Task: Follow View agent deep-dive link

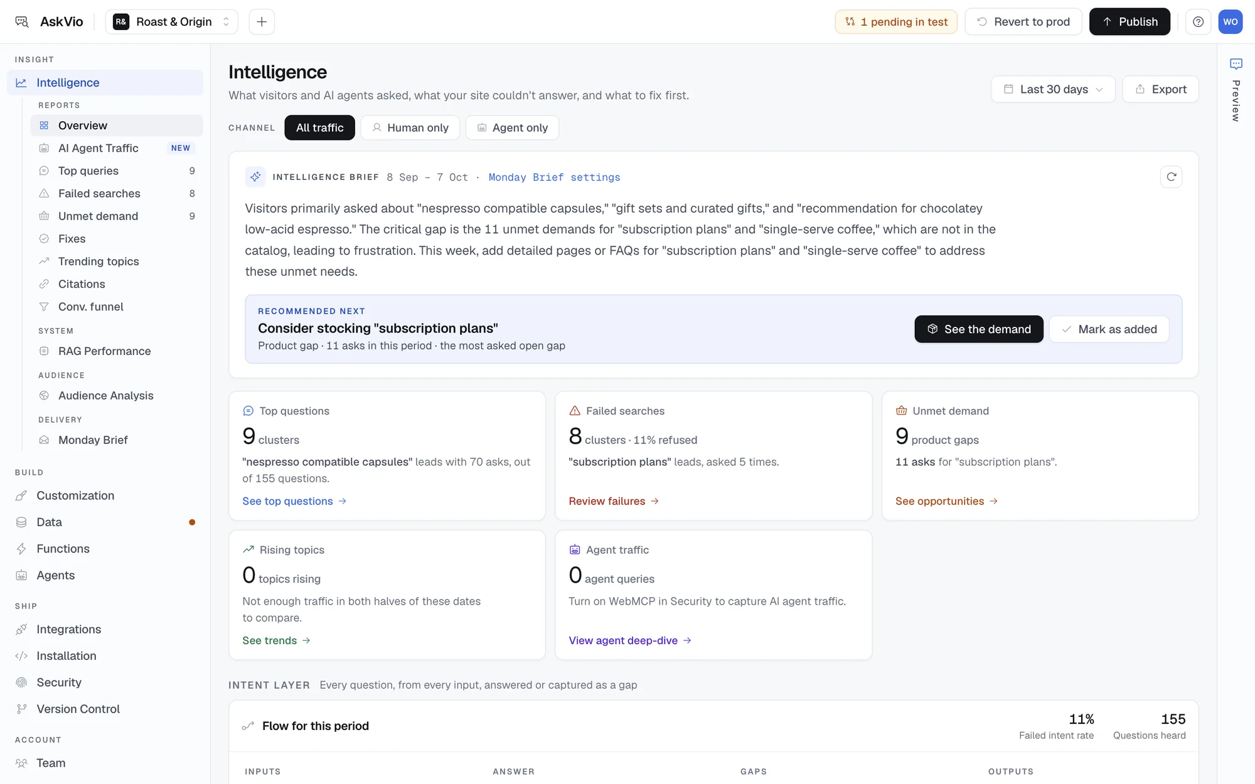Action: pyautogui.click(x=629, y=640)
